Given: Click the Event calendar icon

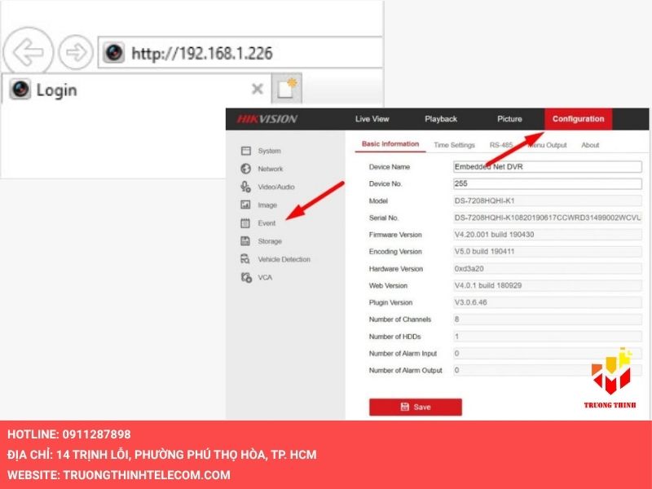Looking at the screenshot, I should point(246,222).
